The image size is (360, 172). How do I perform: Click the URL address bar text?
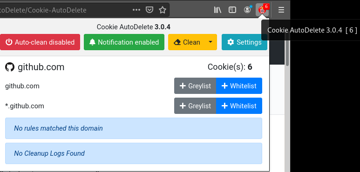43,10
